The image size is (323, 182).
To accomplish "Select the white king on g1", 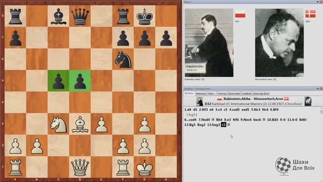I will pyautogui.click(x=145, y=167).
